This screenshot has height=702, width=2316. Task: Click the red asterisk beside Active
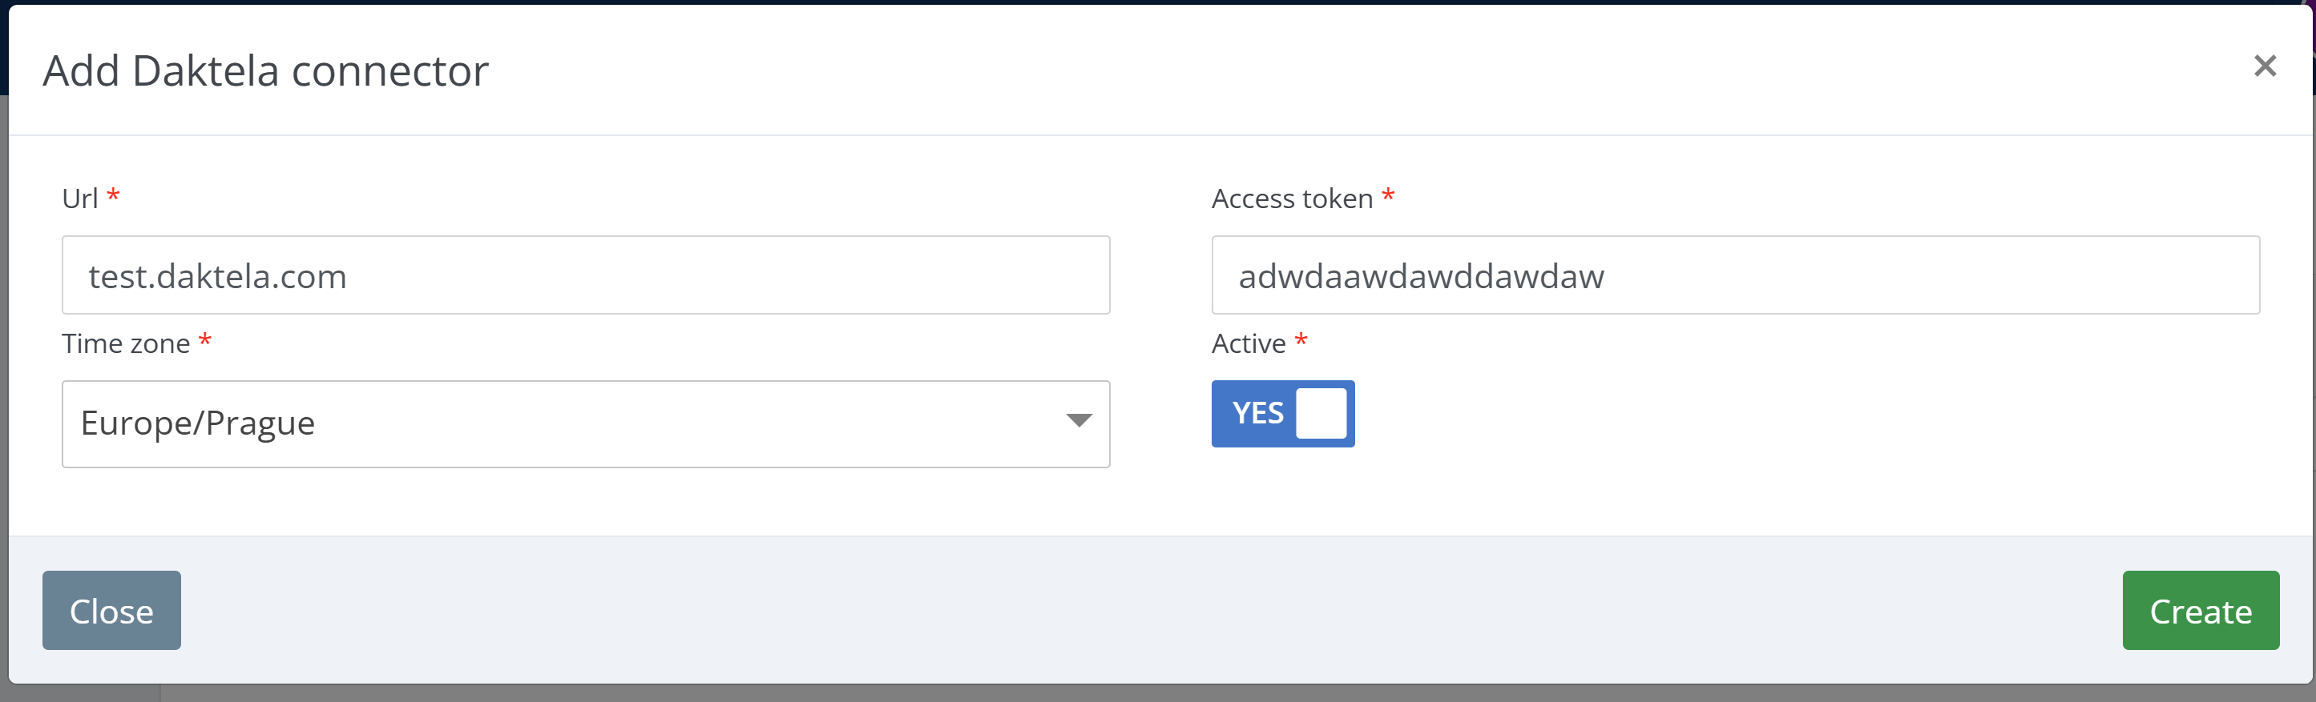pyautogui.click(x=1301, y=340)
